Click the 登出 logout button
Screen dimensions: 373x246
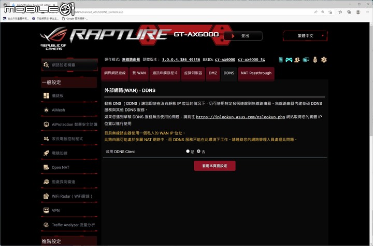click(243, 36)
